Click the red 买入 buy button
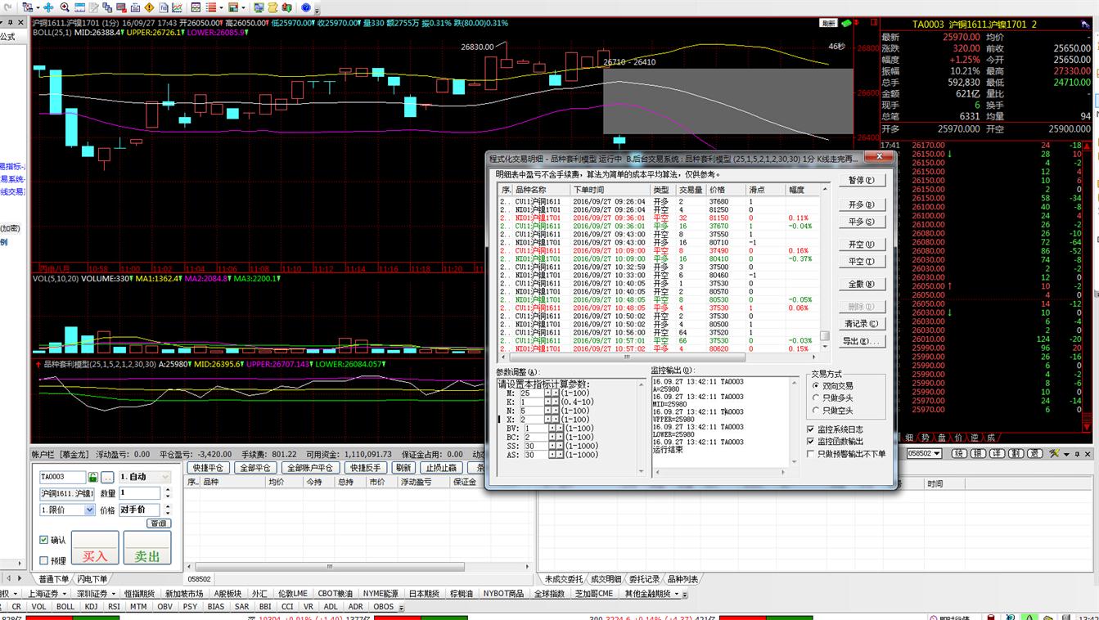The width and height of the screenshot is (1099, 620). [95, 547]
